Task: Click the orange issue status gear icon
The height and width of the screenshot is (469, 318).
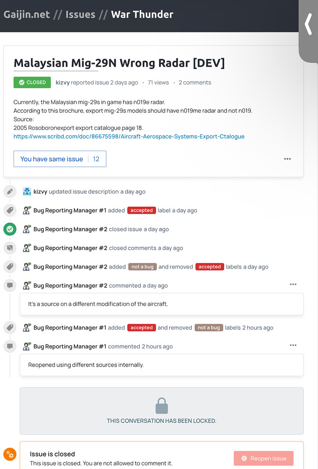Action: (x=10, y=454)
